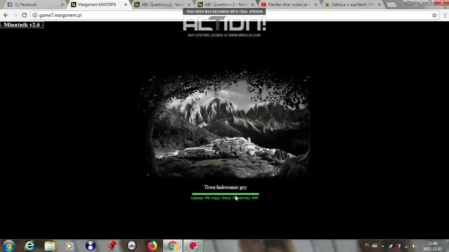Close the (1) Facebook tab
Screen dimensions: 449x252
point(62,5)
